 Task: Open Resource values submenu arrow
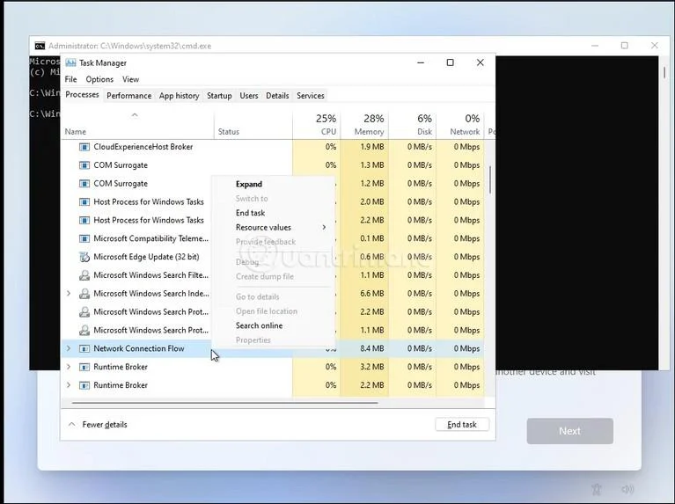(324, 227)
